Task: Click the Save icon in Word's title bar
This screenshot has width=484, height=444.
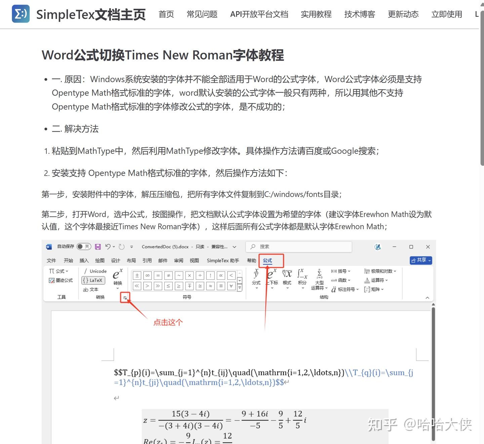Action: (x=98, y=247)
